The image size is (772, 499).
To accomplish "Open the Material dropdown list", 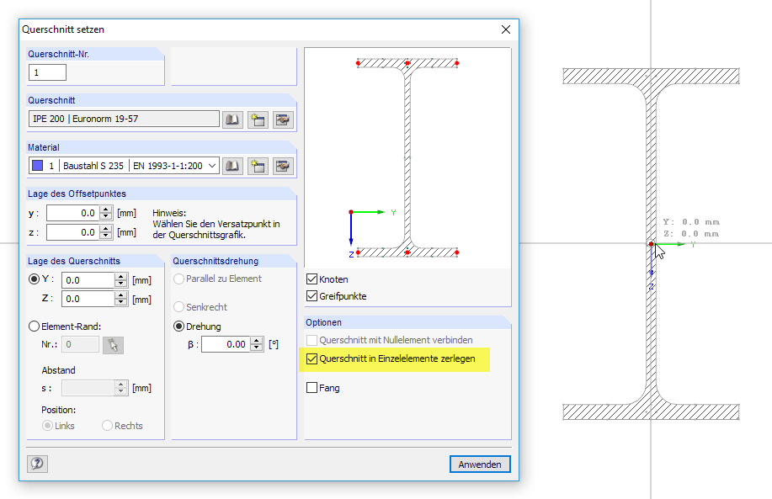I will (211, 166).
